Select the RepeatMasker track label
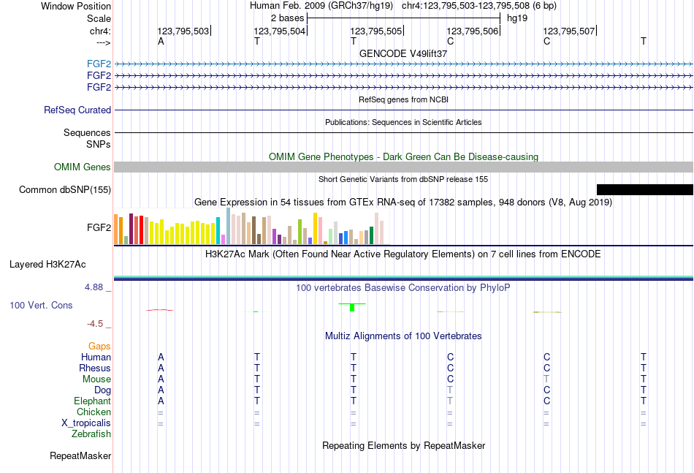Image resolution: width=694 pixels, height=473 pixels. coord(80,455)
